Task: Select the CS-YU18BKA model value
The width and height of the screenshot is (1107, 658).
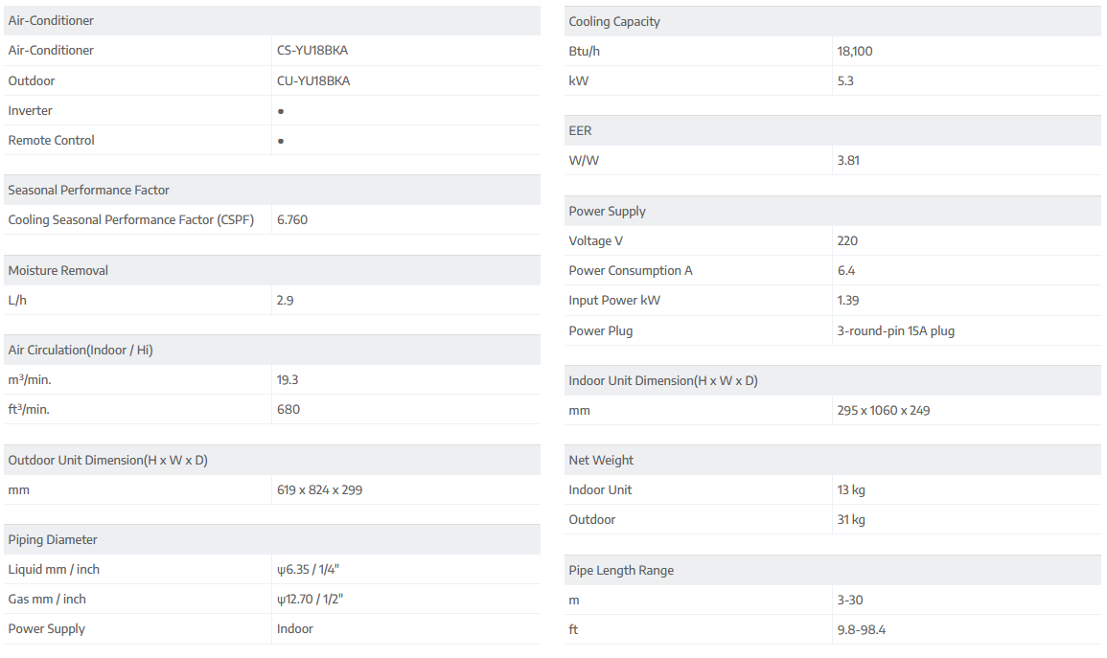Action: [x=312, y=51]
